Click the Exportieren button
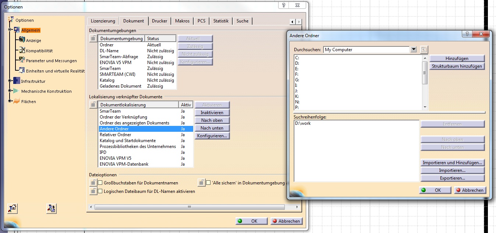 click(452, 178)
